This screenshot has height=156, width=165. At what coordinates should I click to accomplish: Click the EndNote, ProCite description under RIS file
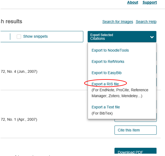point(120,93)
